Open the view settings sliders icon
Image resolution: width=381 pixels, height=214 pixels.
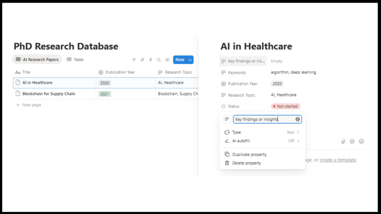(x=167, y=60)
